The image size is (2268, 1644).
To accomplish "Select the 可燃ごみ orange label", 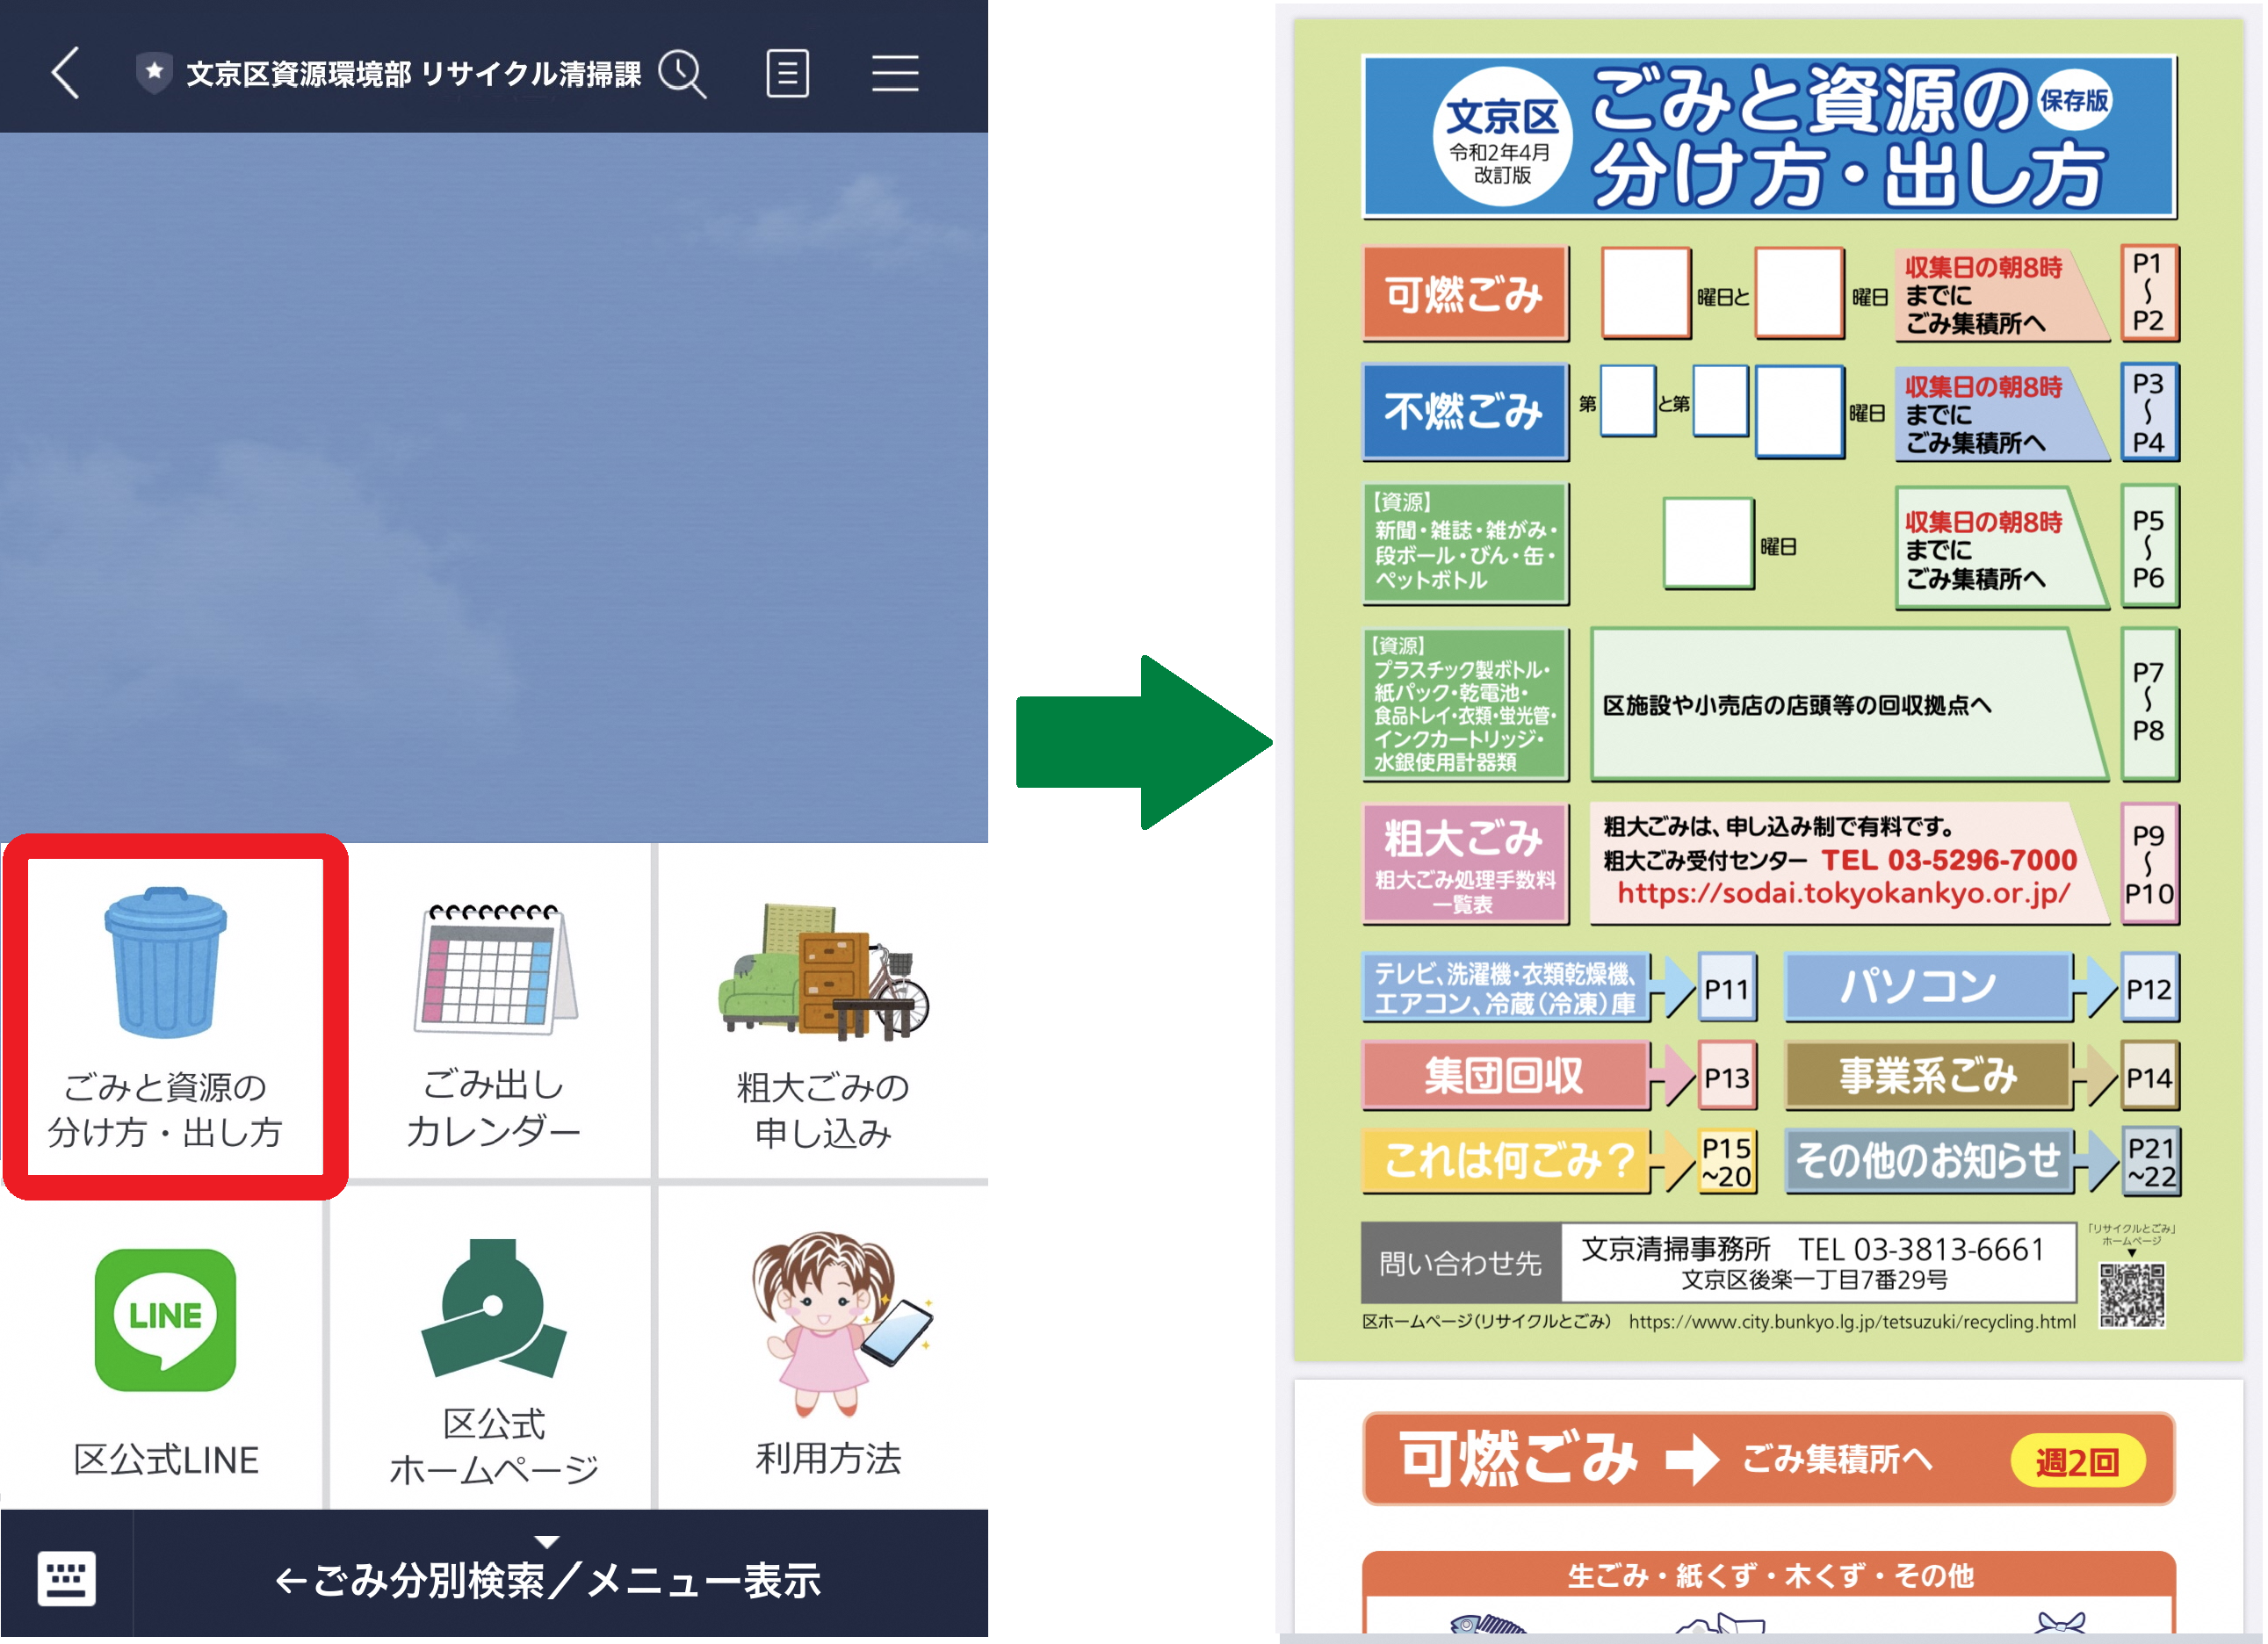I will click(1466, 294).
